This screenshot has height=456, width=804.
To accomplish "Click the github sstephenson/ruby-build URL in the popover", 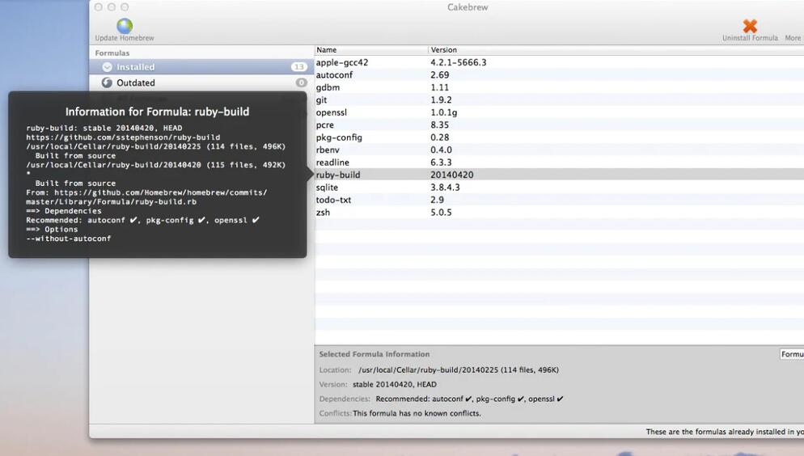I will coord(123,137).
